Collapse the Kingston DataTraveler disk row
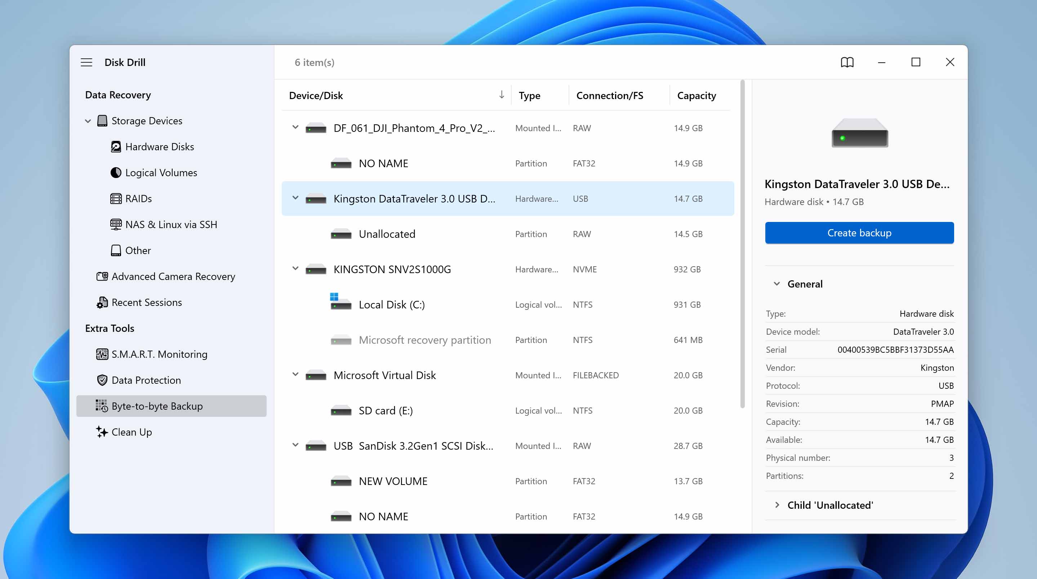This screenshot has width=1037, height=579. coord(295,198)
